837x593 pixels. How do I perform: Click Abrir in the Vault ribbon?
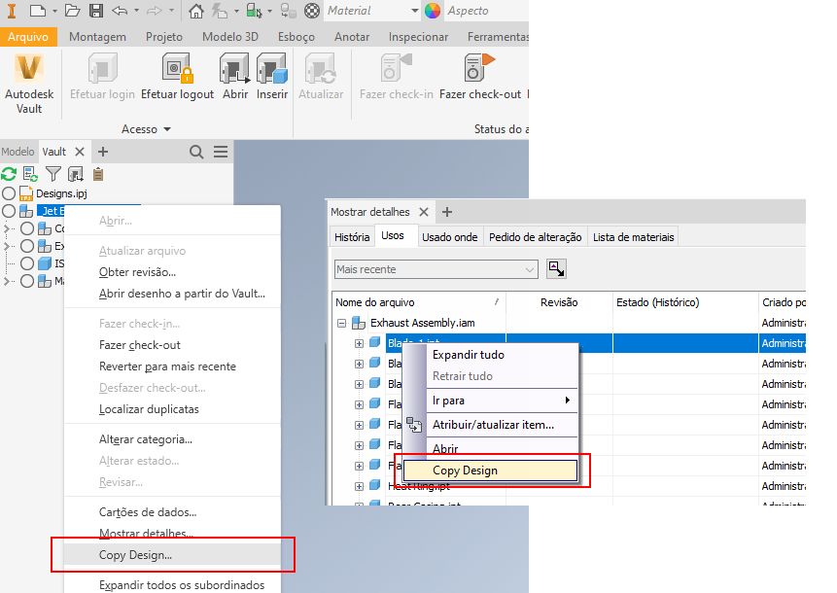pyautogui.click(x=235, y=77)
